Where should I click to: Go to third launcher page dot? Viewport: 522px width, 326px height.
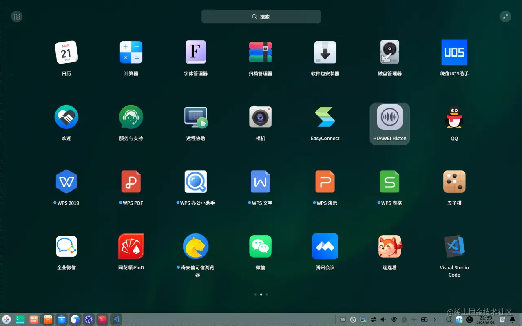point(267,294)
